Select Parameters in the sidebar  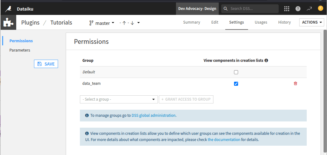pyautogui.click(x=20, y=50)
